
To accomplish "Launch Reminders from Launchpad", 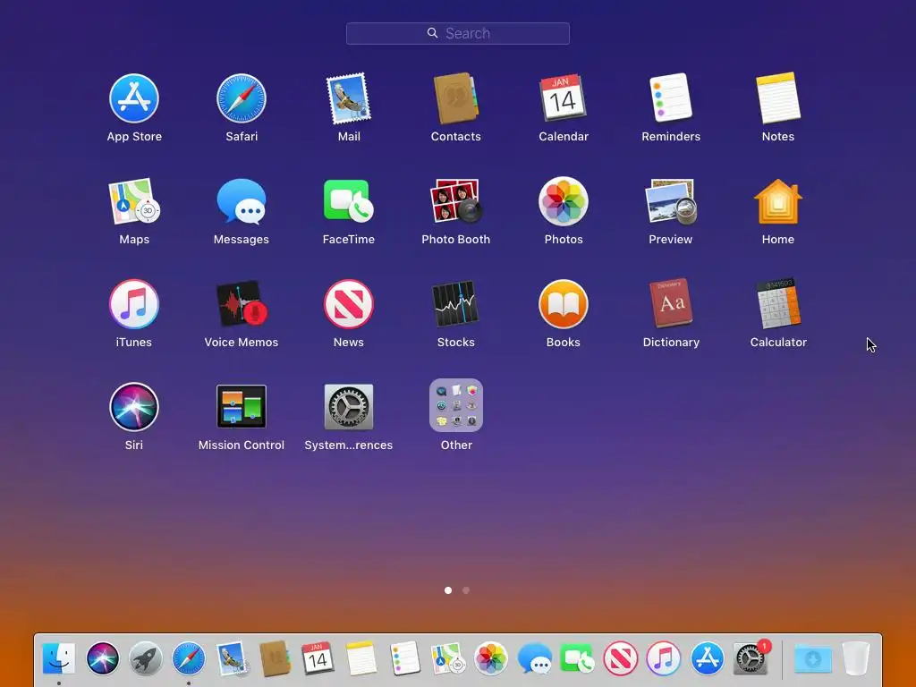I will (671, 98).
